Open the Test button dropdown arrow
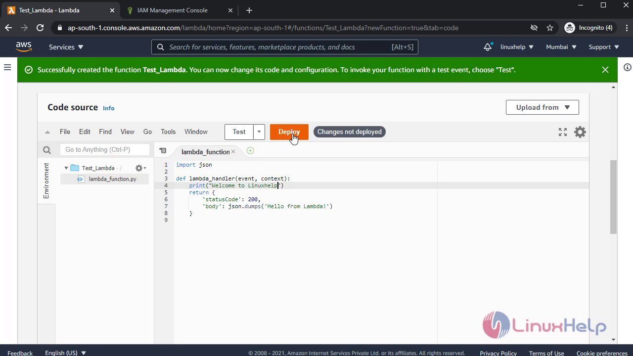The height and width of the screenshot is (356, 633). (259, 132)
